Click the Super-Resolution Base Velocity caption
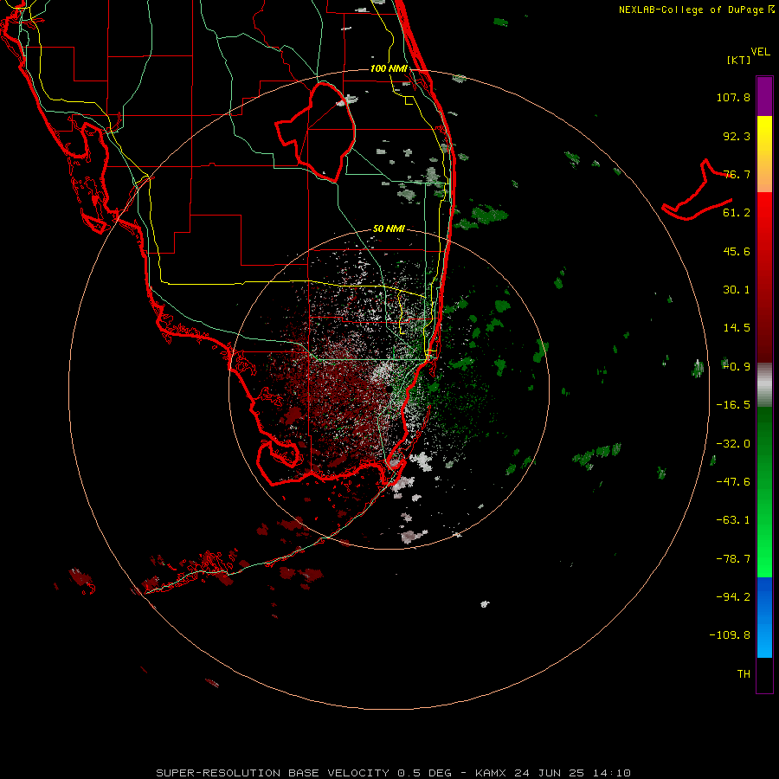779x779 pixels. (x=394, y=773)
